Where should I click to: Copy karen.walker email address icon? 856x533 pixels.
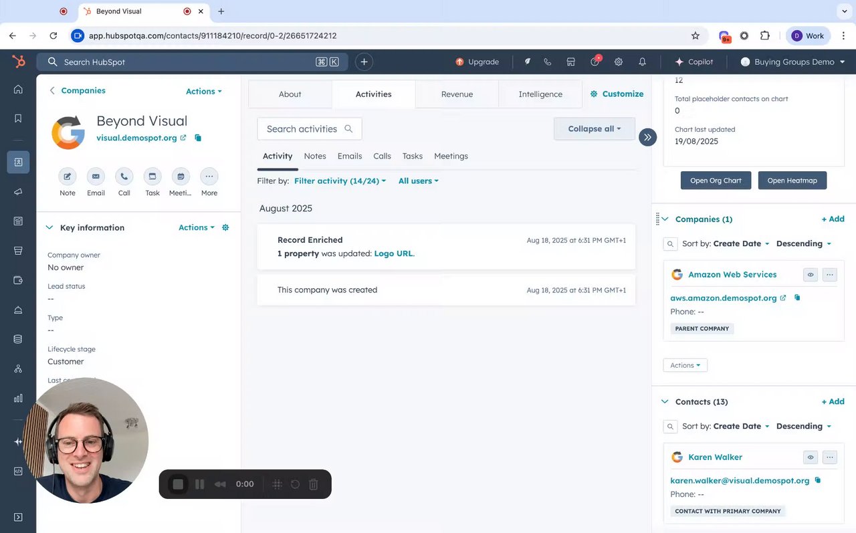pos(818,480)
